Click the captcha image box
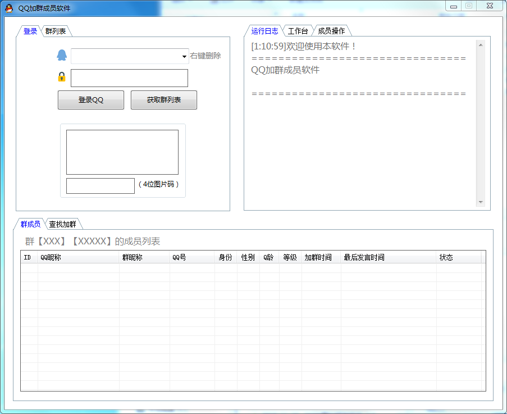Screen dimensions: 507x414 [x=122, y=152]
